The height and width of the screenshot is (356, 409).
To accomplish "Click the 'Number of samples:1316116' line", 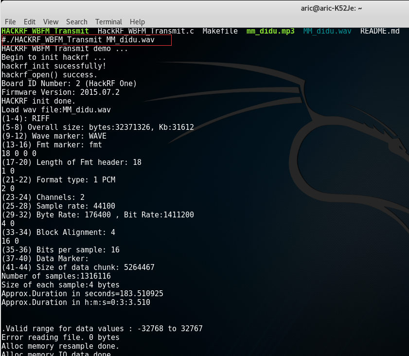I will point(56,276).
